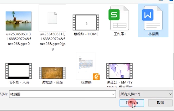174x111 pixels.
Task: Click the file name label 徐志摩
Action: point(86,83)
